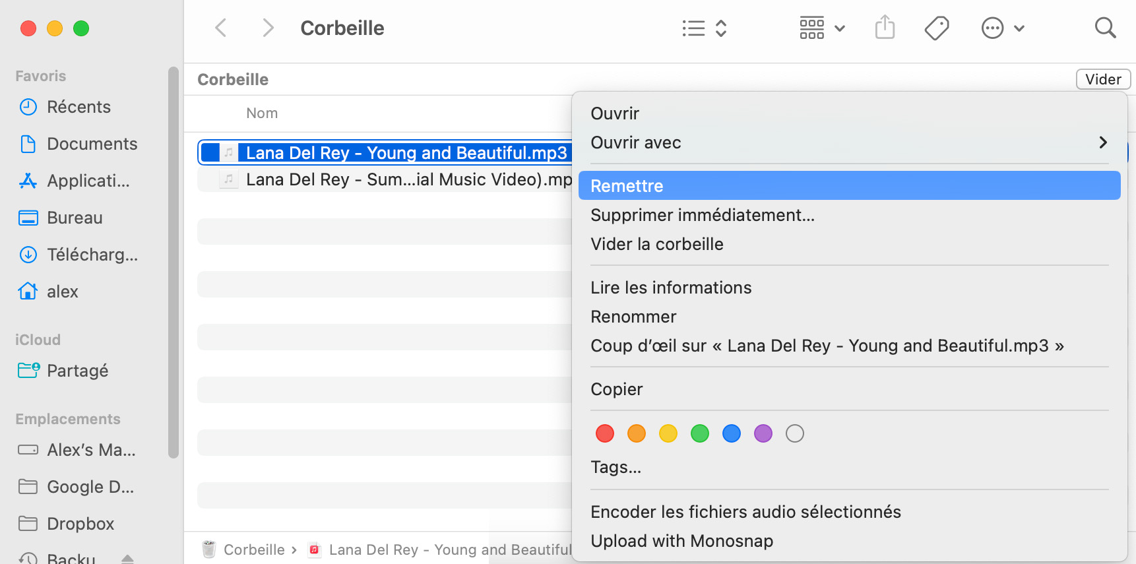The height and width of the screenshot is (564, 1136).
Task: Choose Supprimer immédiatement…
Action: click(850, 215)
